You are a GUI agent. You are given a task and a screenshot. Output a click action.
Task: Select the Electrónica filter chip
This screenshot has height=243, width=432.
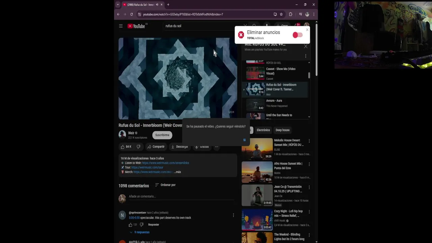[x=263, y=130]
